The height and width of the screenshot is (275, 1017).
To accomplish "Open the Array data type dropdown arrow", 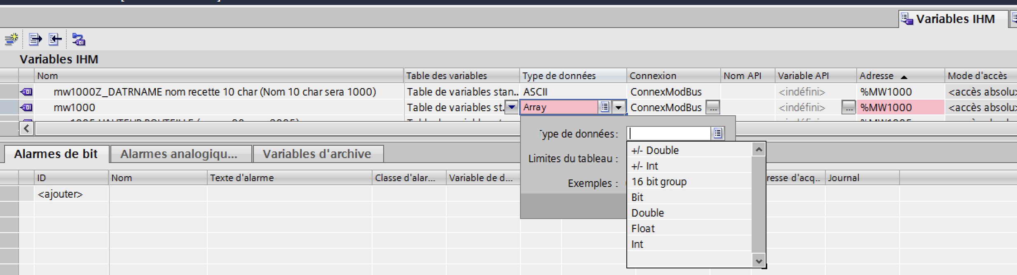I will [619, 107].
